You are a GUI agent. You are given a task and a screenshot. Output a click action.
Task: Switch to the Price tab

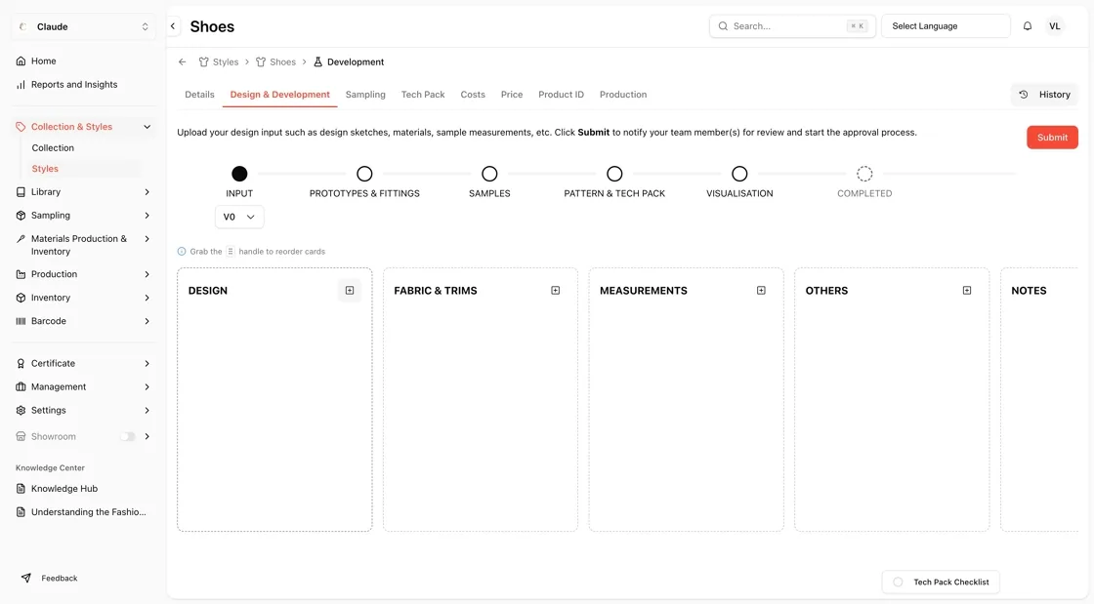click(x=512, y=95)
